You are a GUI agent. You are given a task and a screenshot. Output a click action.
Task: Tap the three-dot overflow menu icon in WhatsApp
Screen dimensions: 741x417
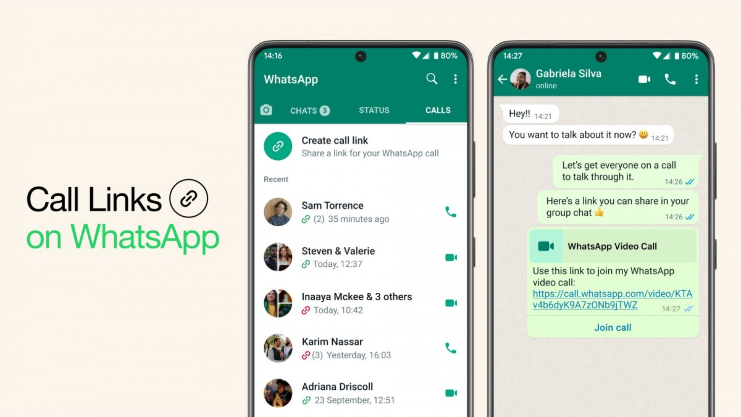point(455,79)
